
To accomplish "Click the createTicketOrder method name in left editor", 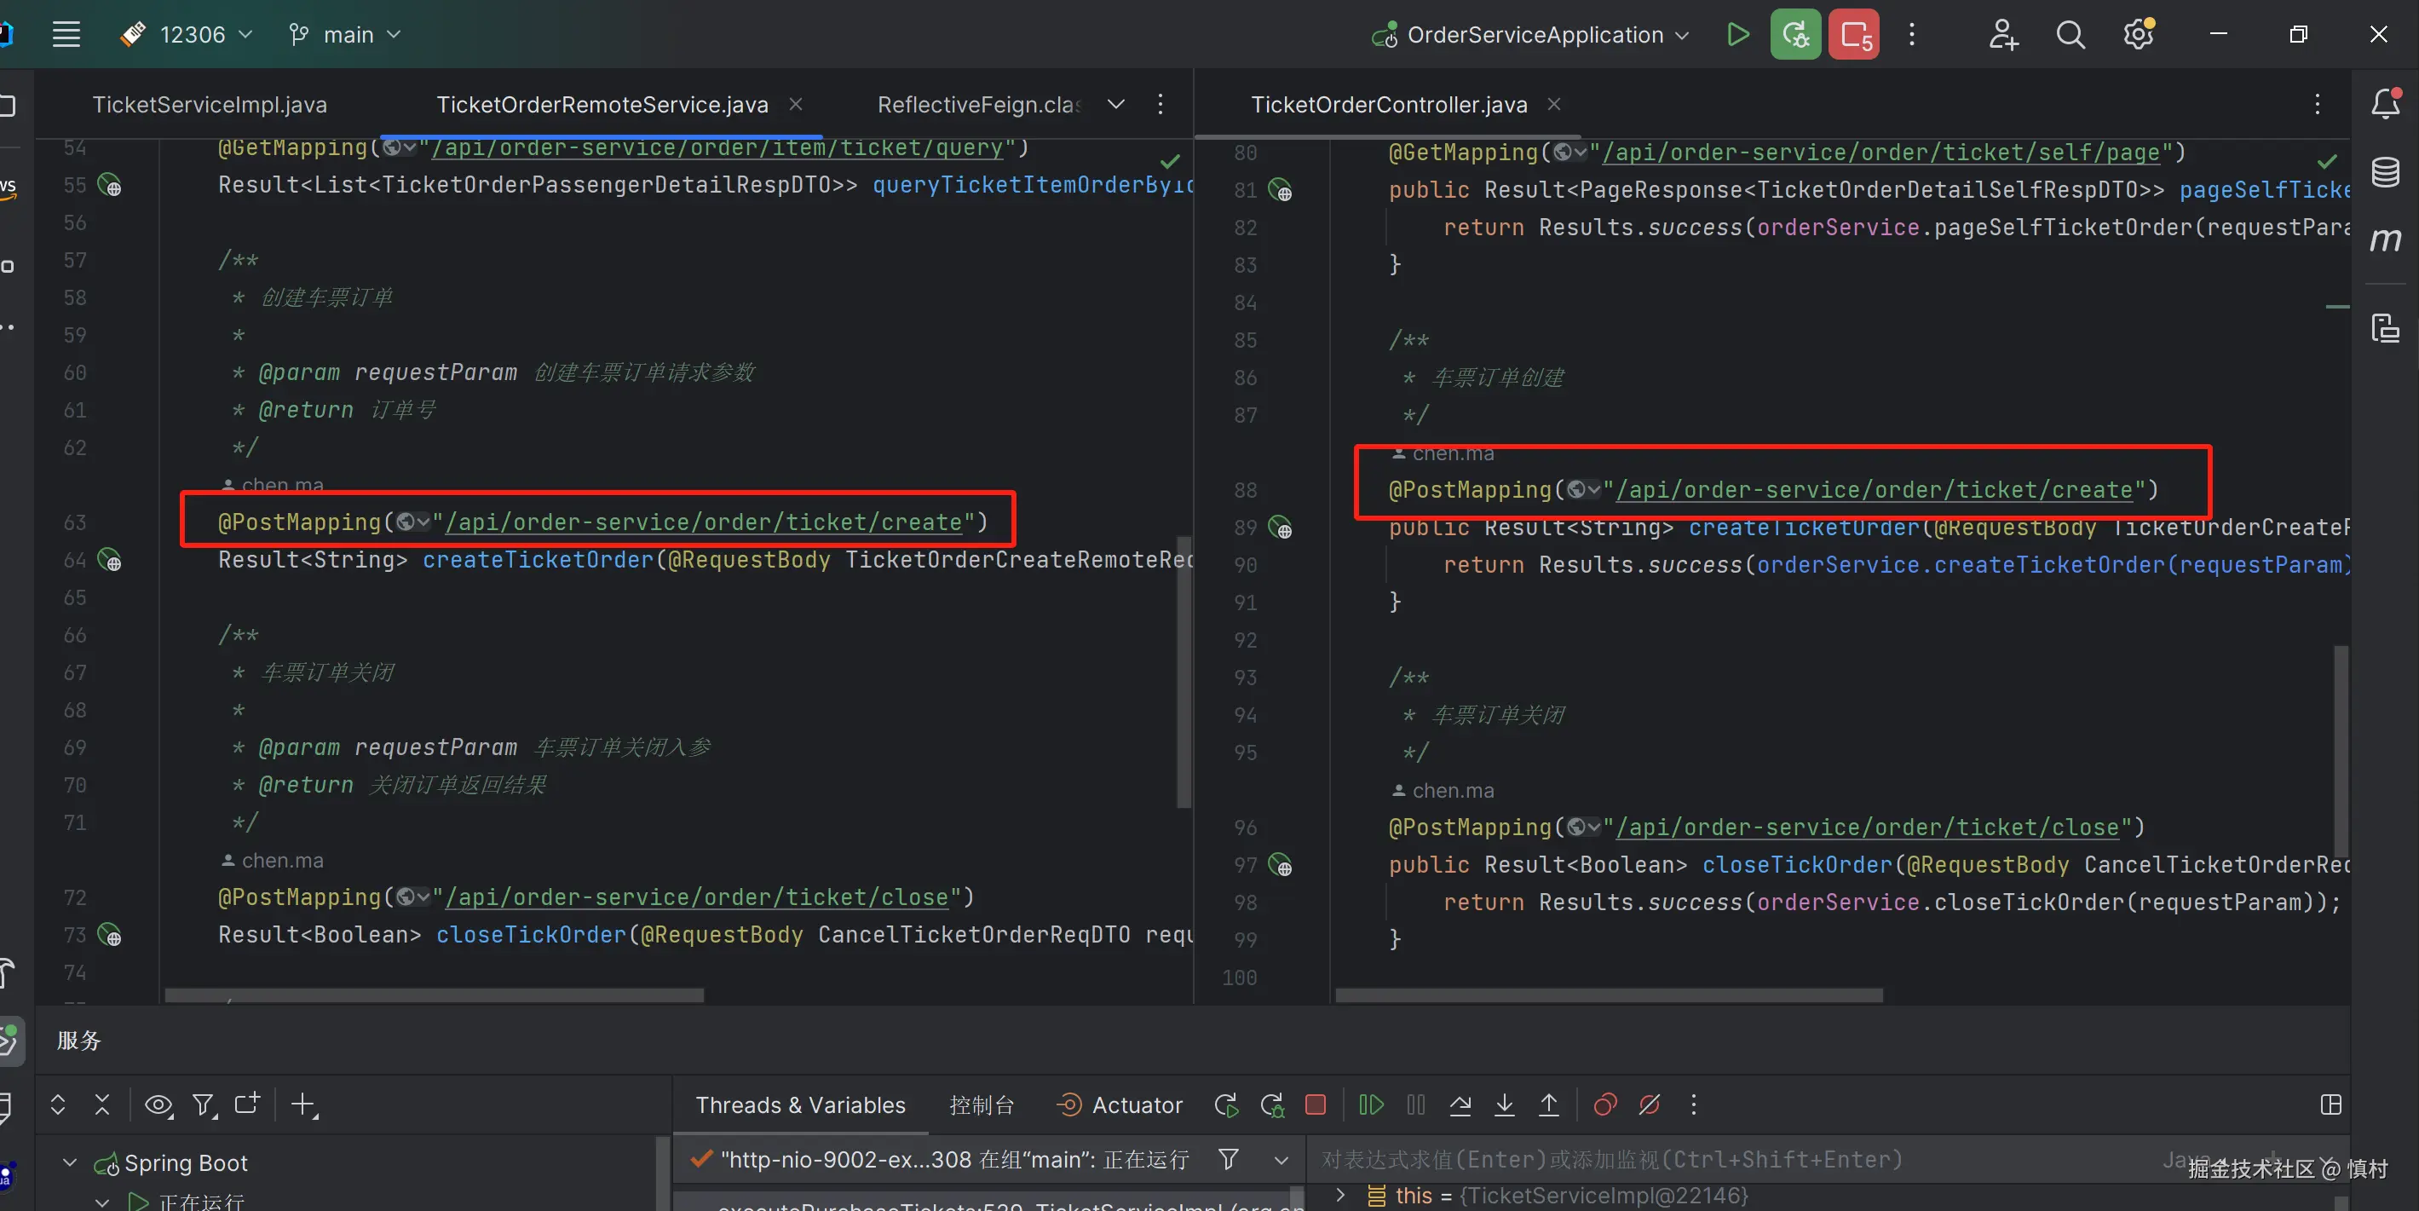I will click(537, 560).
